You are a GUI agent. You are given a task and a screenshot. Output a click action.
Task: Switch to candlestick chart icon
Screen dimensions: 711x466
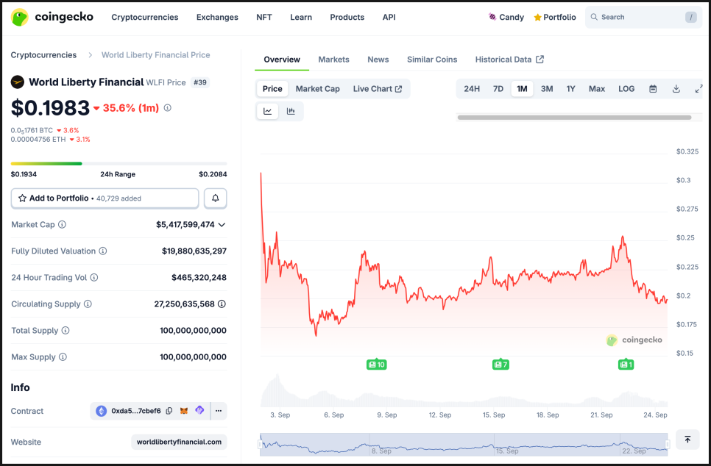(x=291, y=111)
